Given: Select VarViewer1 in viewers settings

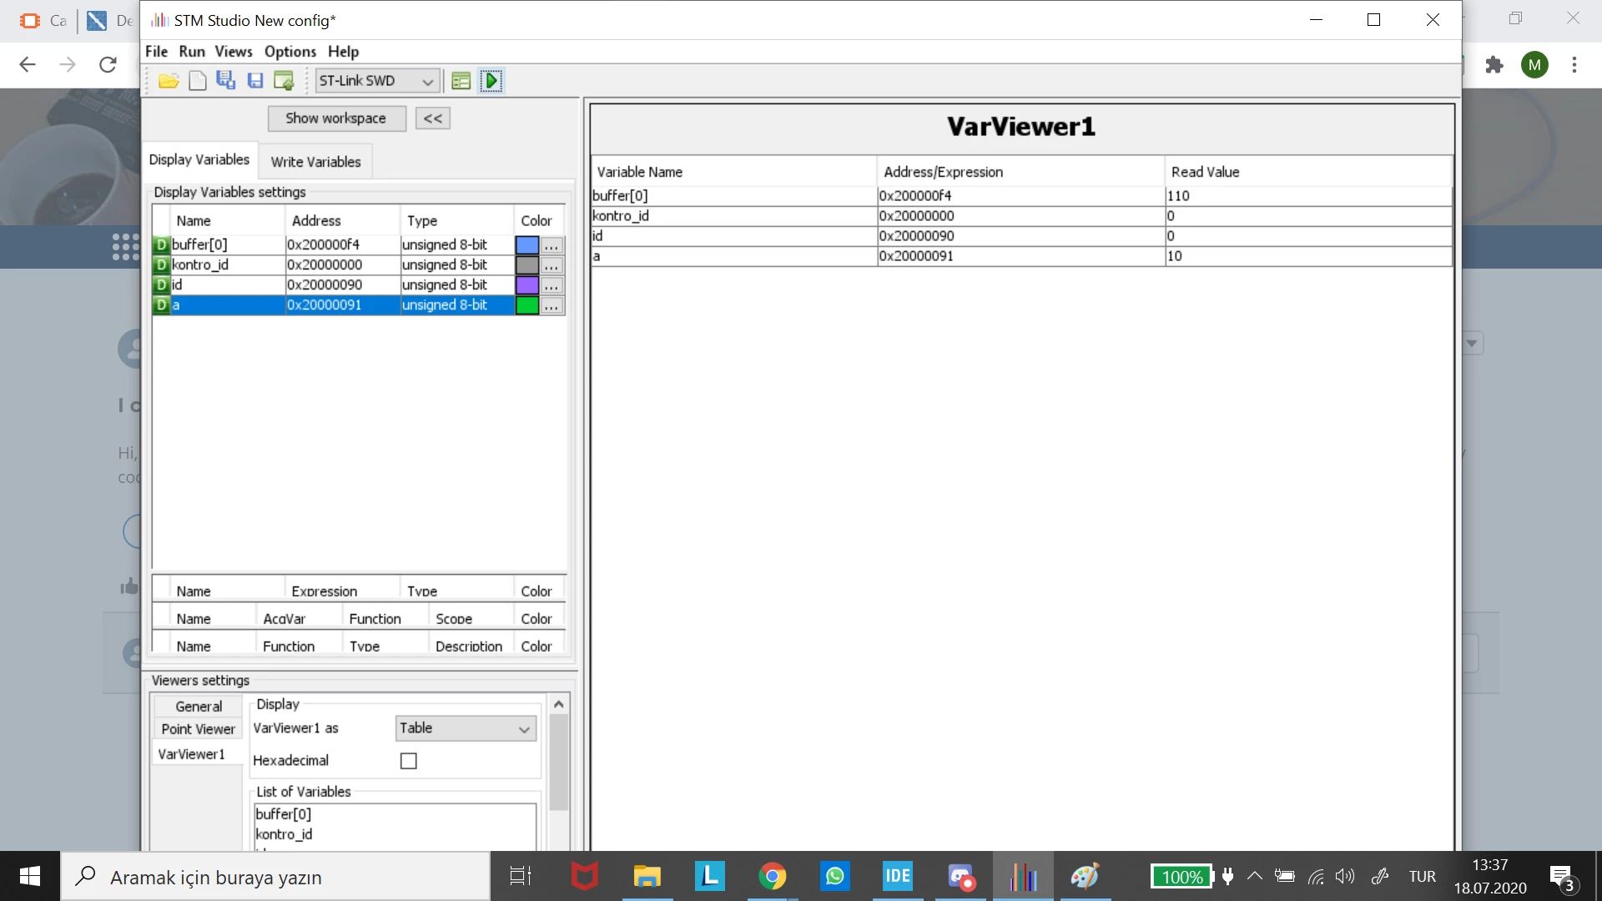Looking at the screenshot, I should coord(199,754).
